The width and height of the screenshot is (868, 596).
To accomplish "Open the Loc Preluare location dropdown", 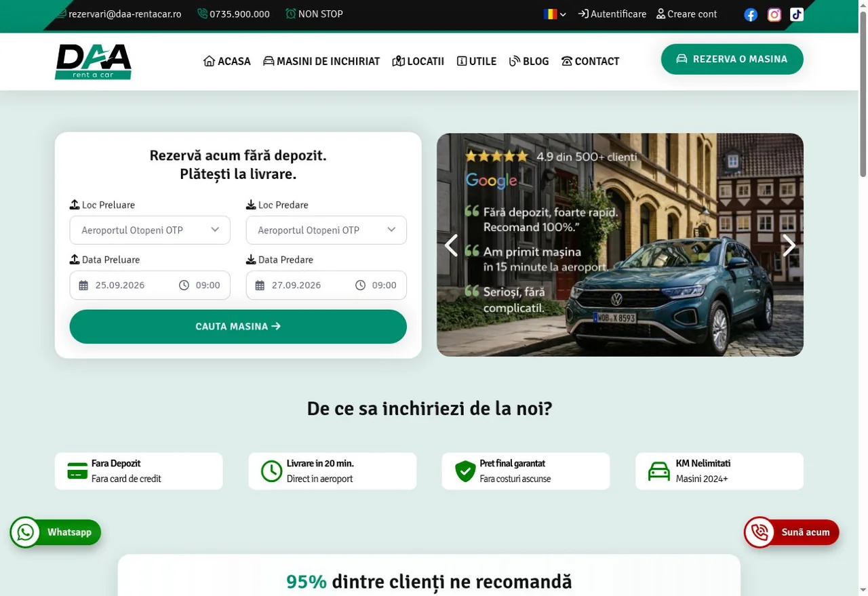I will (x=150, y=230).
